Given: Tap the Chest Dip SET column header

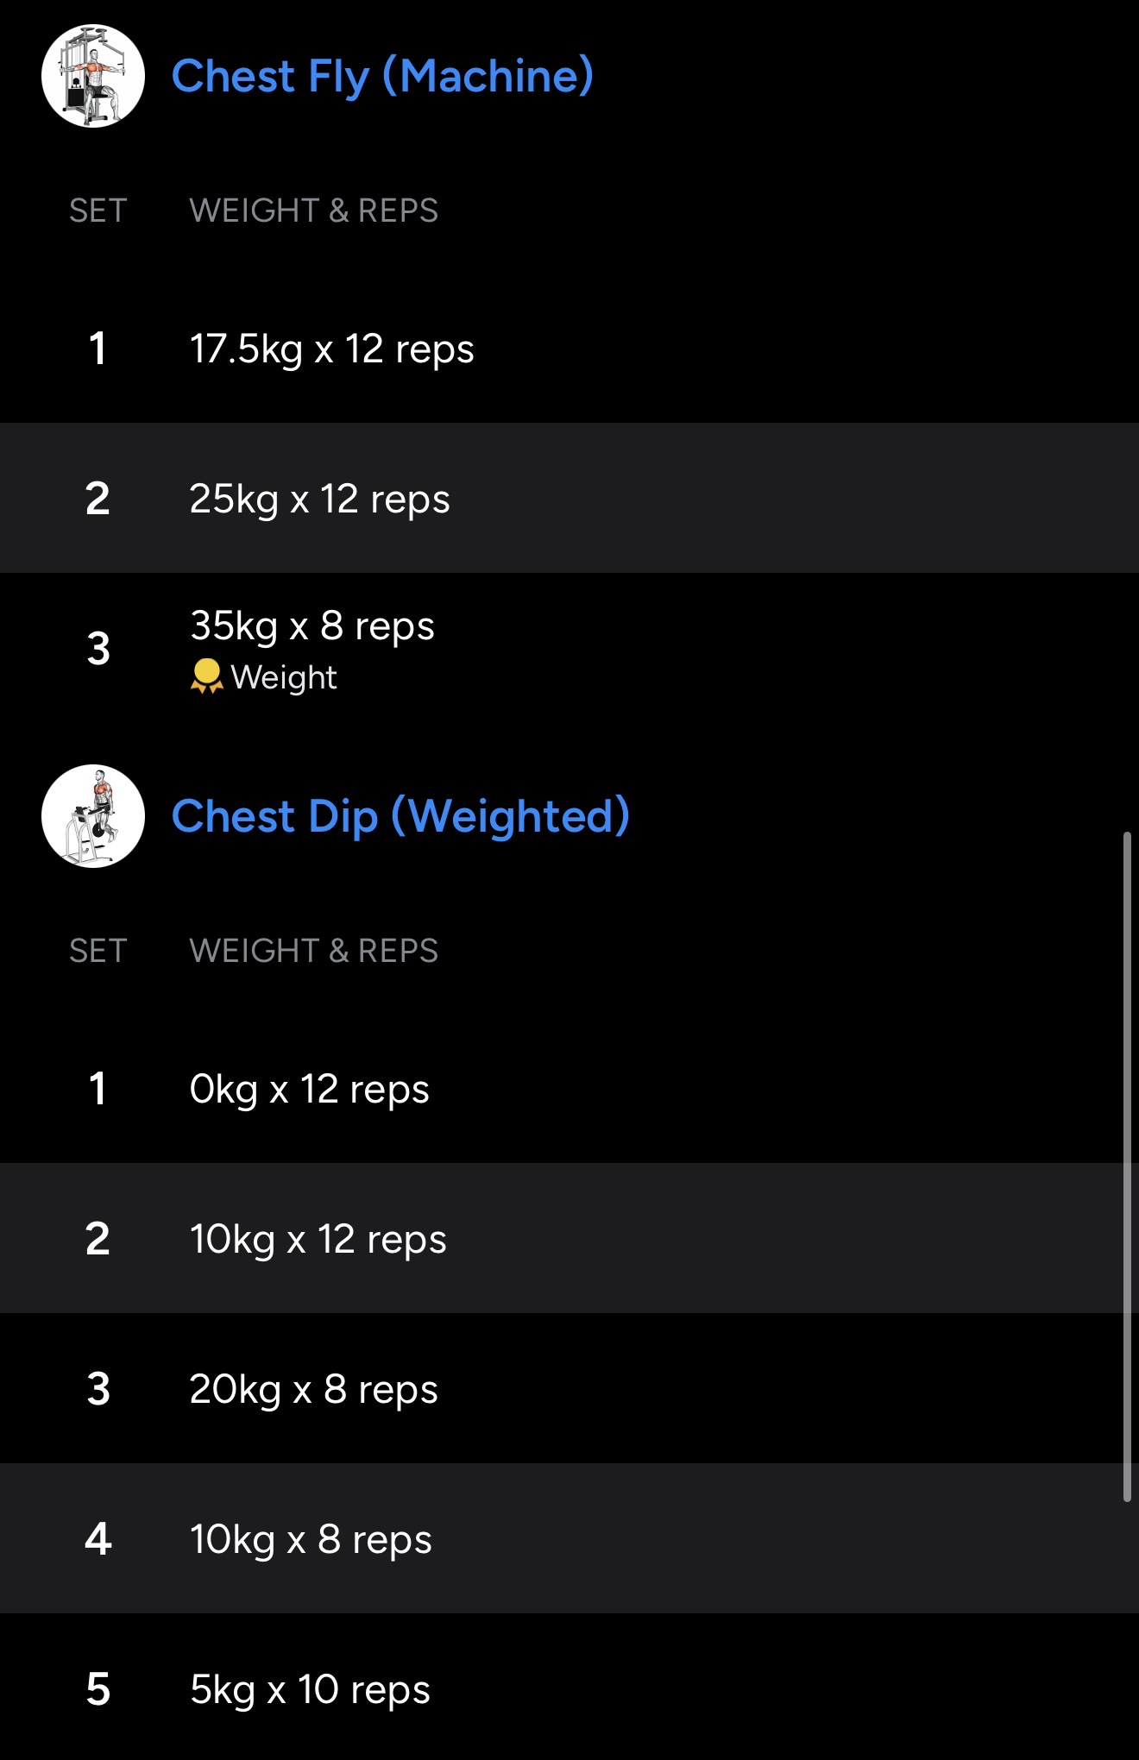Looking at the screenshot, I should pyautogui.click(x=98, y=951).
